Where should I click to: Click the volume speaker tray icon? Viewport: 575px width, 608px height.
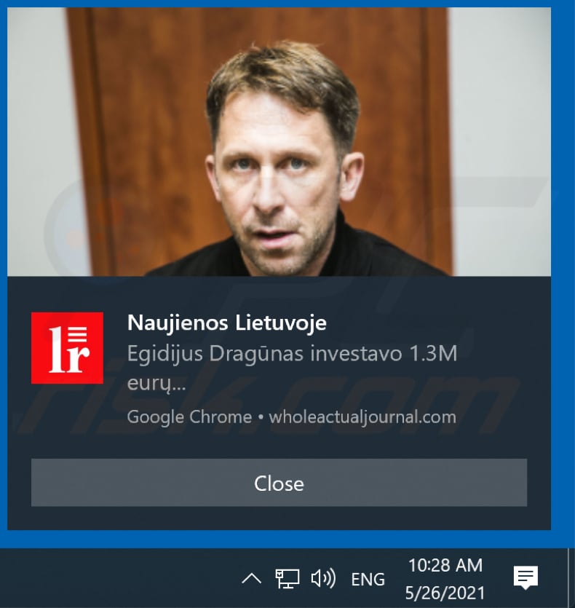pyautogui.click(x=323, y=579)
